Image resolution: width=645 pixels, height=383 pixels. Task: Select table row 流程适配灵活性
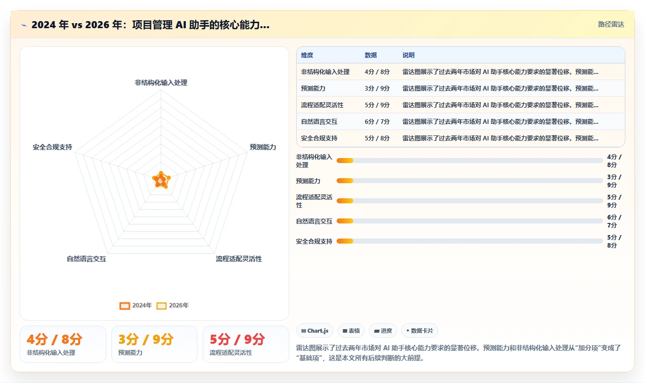click(461, 105)
